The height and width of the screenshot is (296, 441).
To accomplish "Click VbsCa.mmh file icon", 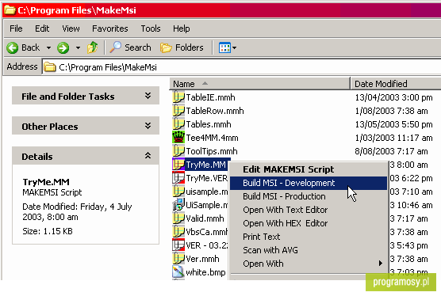I will click(178, 232).
